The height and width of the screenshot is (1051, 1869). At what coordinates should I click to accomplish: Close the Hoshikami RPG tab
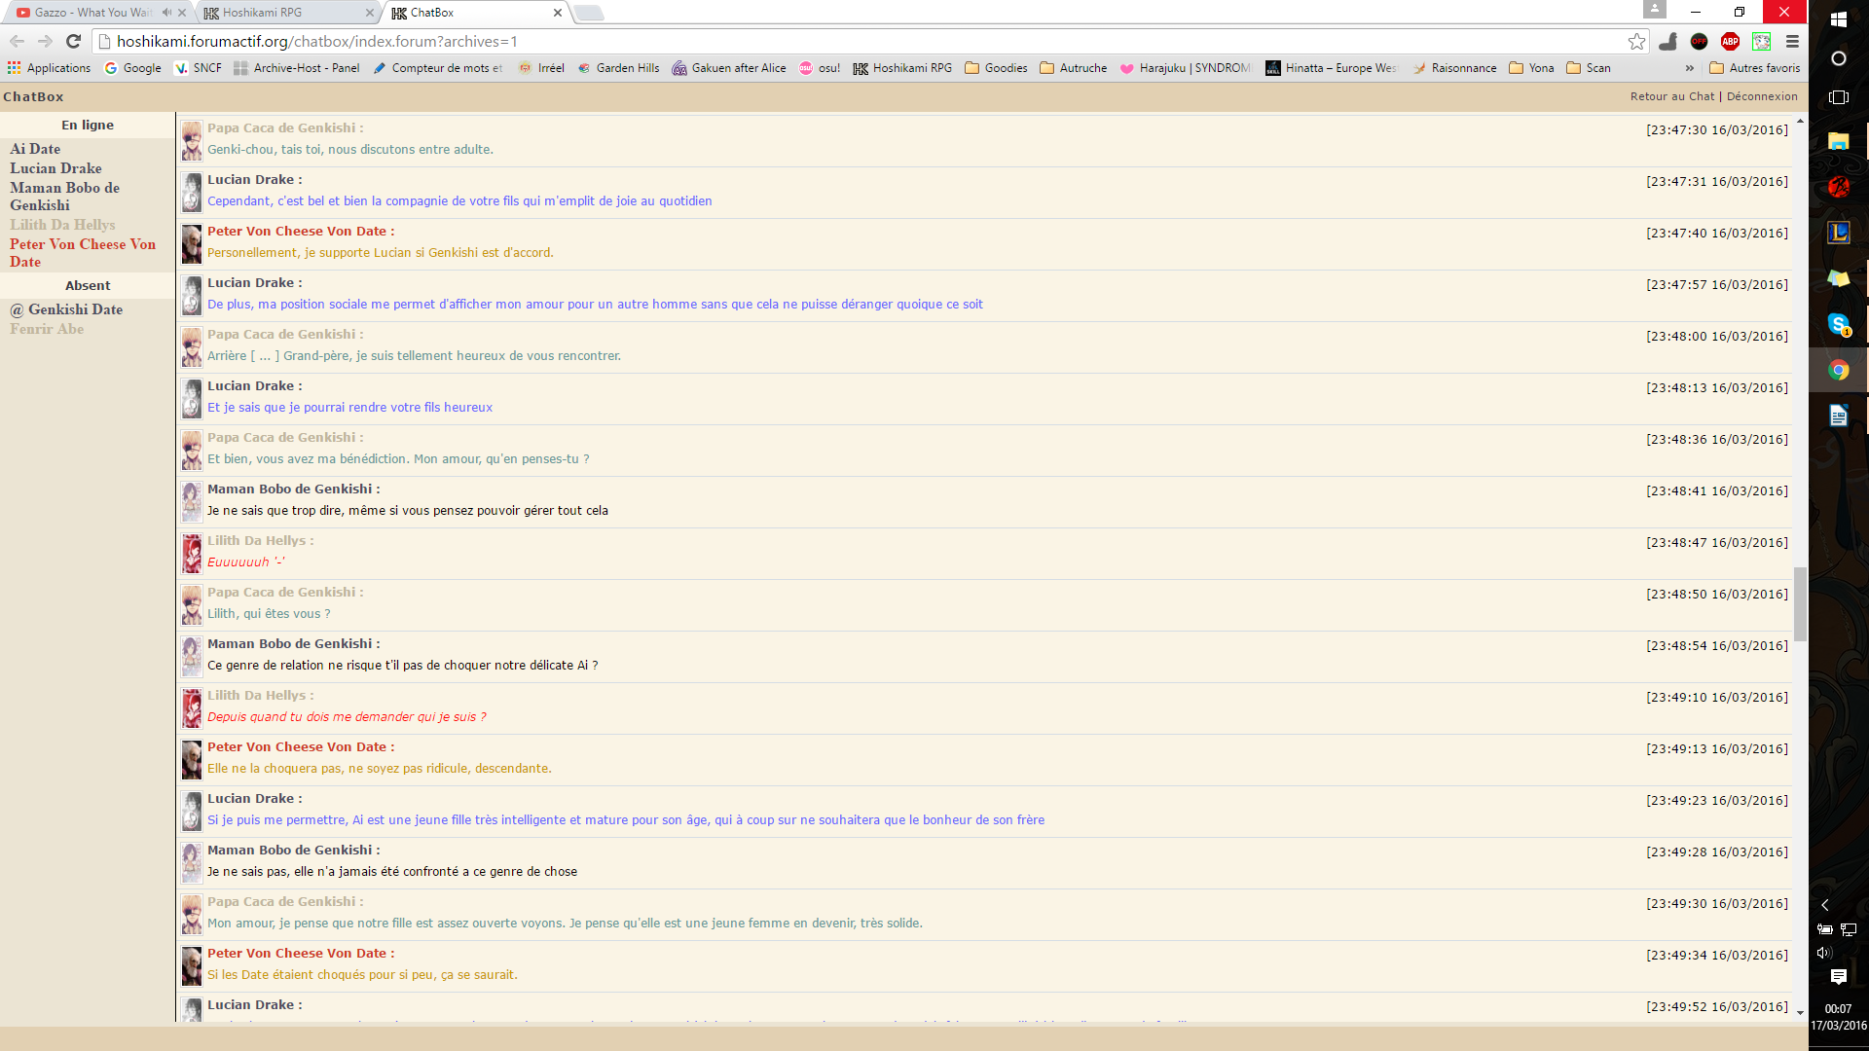tap(369, 13)
